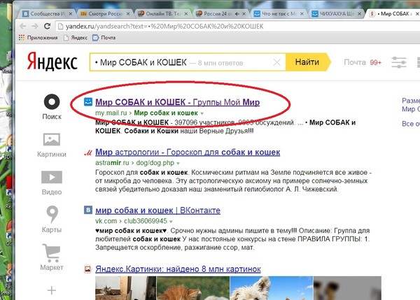Click the Найти search button
This screenshot has width=420, height=300.
point(308,62)
